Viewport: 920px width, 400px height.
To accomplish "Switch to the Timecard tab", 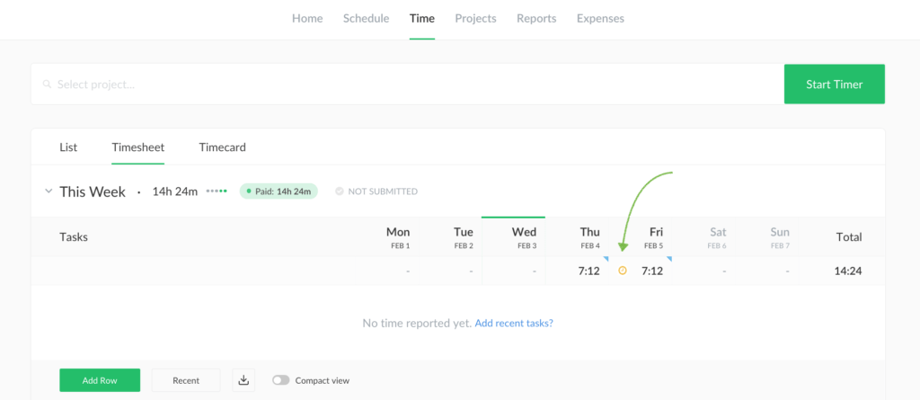I will coord(222,147).
